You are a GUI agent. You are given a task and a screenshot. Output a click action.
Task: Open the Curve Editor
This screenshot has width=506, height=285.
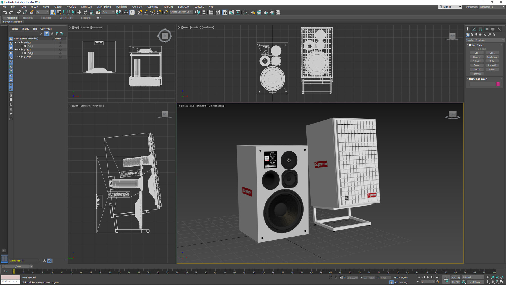coord(231,12)
